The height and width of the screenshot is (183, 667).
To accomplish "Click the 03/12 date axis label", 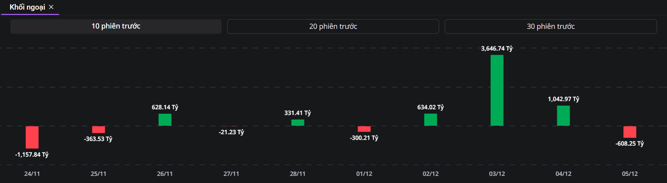I will tap(497, 174).
